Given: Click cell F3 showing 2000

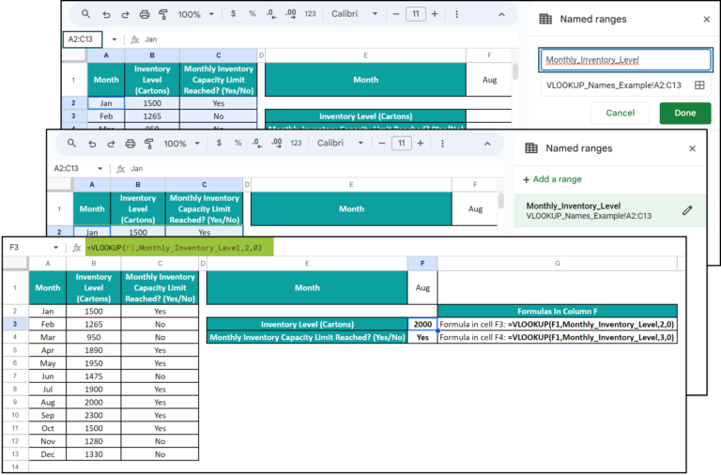Looking at the screenshot, I should coord(422,324).
